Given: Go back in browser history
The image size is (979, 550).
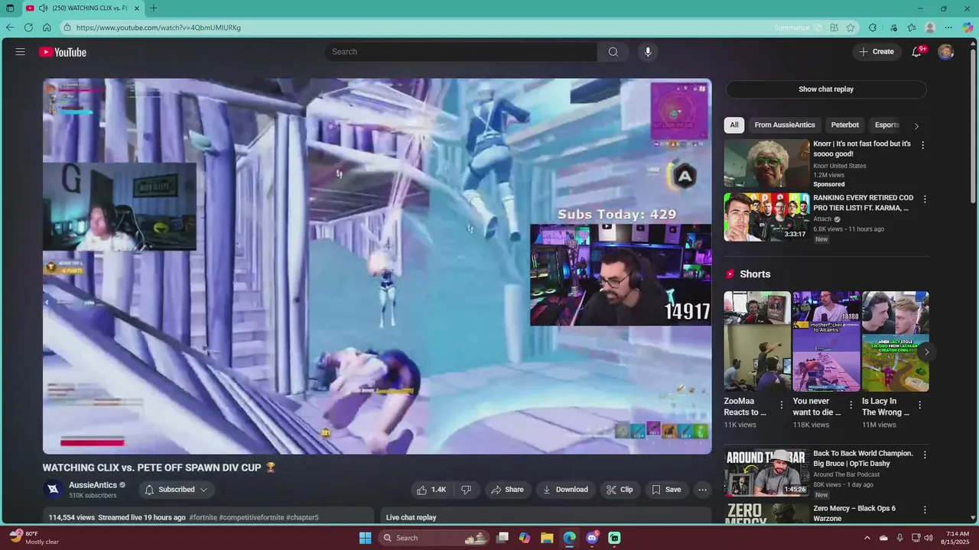Looking at the screenshot, I should coord(10,27).
